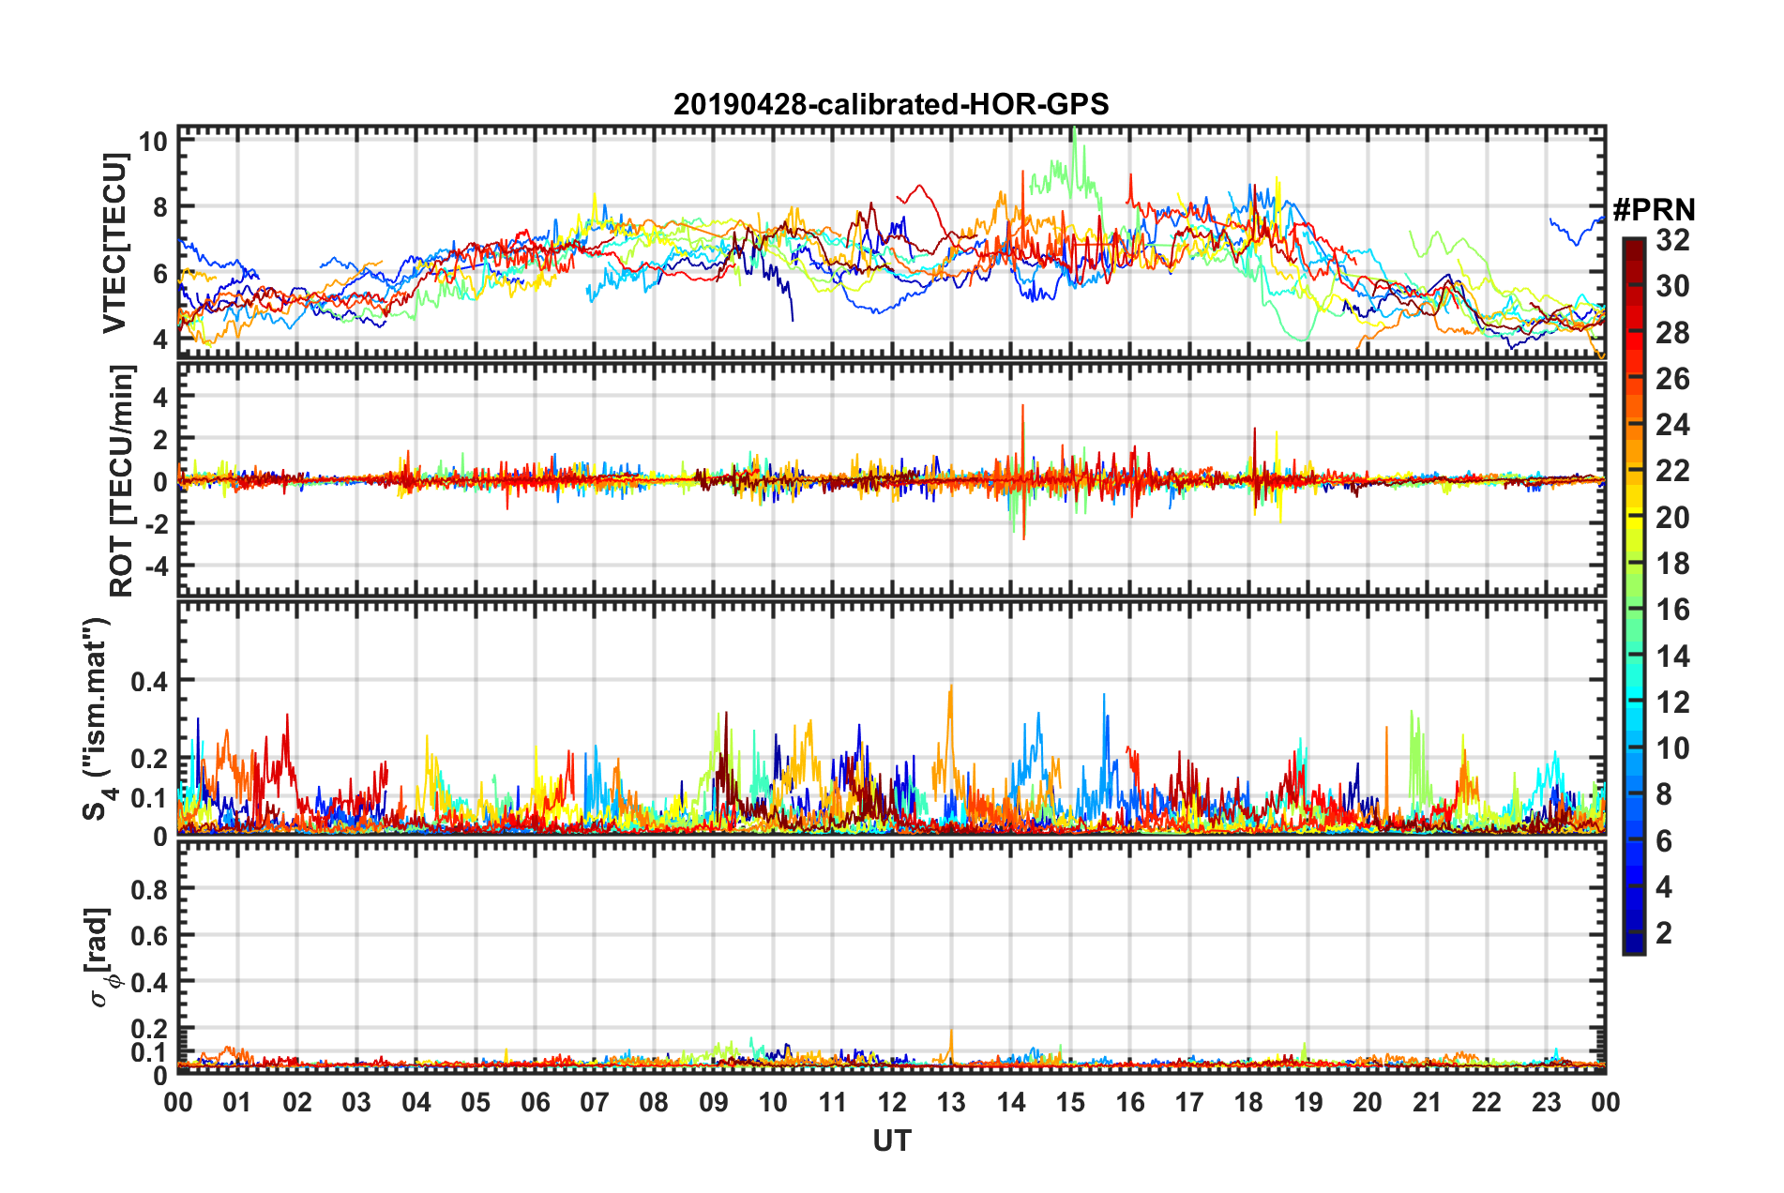Click UT axis tick label "21"

point(1428,1102)
